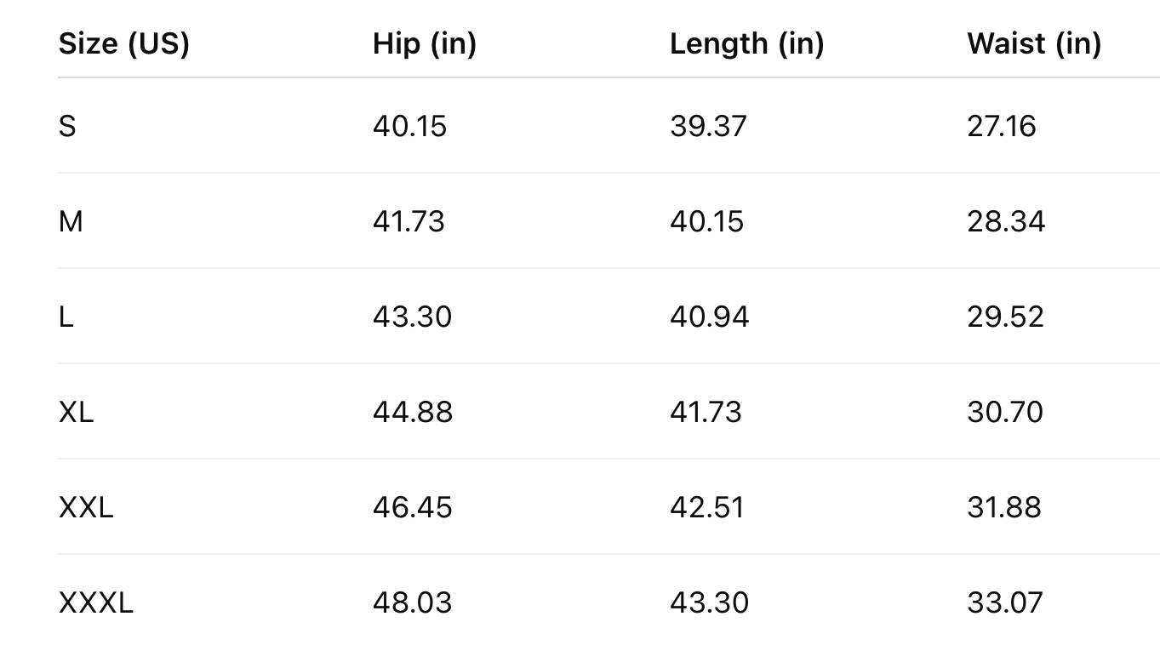Select the L size row label
1160x645 pixels.
[66, 317]
